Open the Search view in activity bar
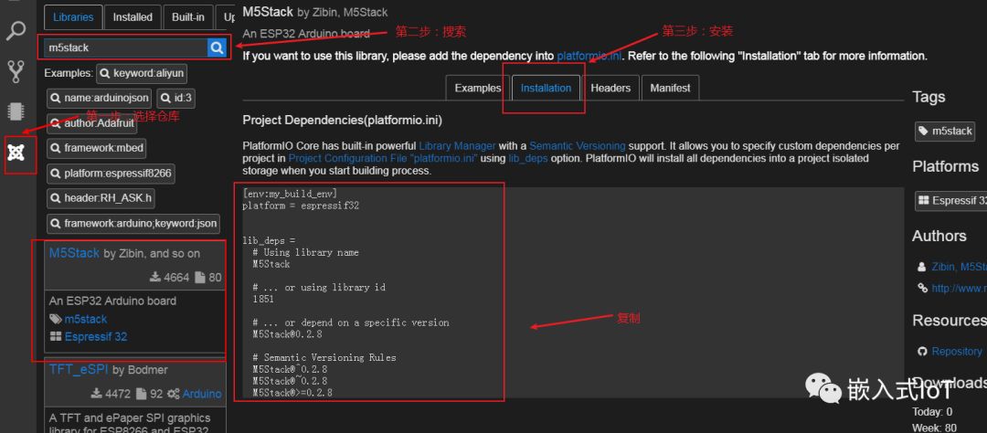The width and height of the screenshot is (987, 433). click(x=16, y=30)
